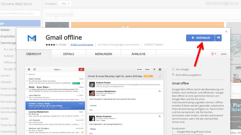241x135 pixels.
Task: Click the Chrome Web Store title
Action: pyautogui.click(x=16, y=4)
